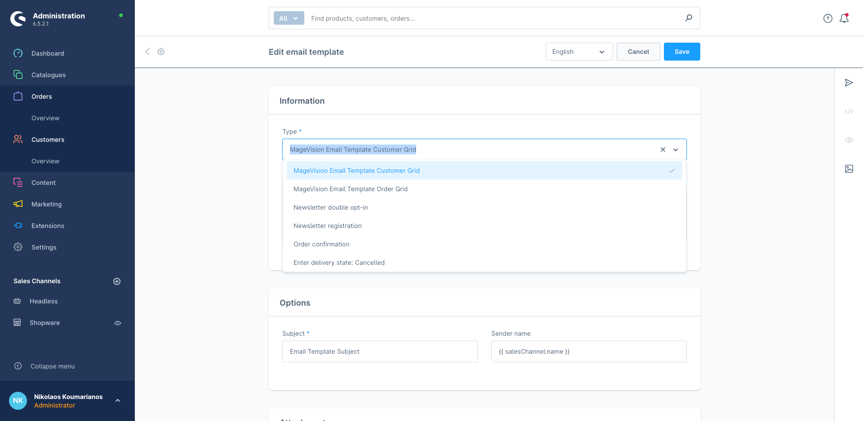The height and width of the screenshot is (421, 863).
Task: Click the Orders bag icon
Action: coord(18,96)
